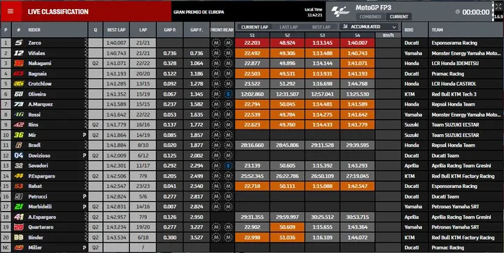
Task: Click the drag handle on Zarco's row
Action: (x=86, y=43)
